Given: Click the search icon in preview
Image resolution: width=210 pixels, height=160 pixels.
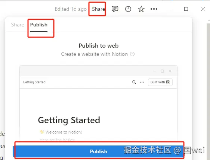Looking at the screenshot, I should point(134,82).
